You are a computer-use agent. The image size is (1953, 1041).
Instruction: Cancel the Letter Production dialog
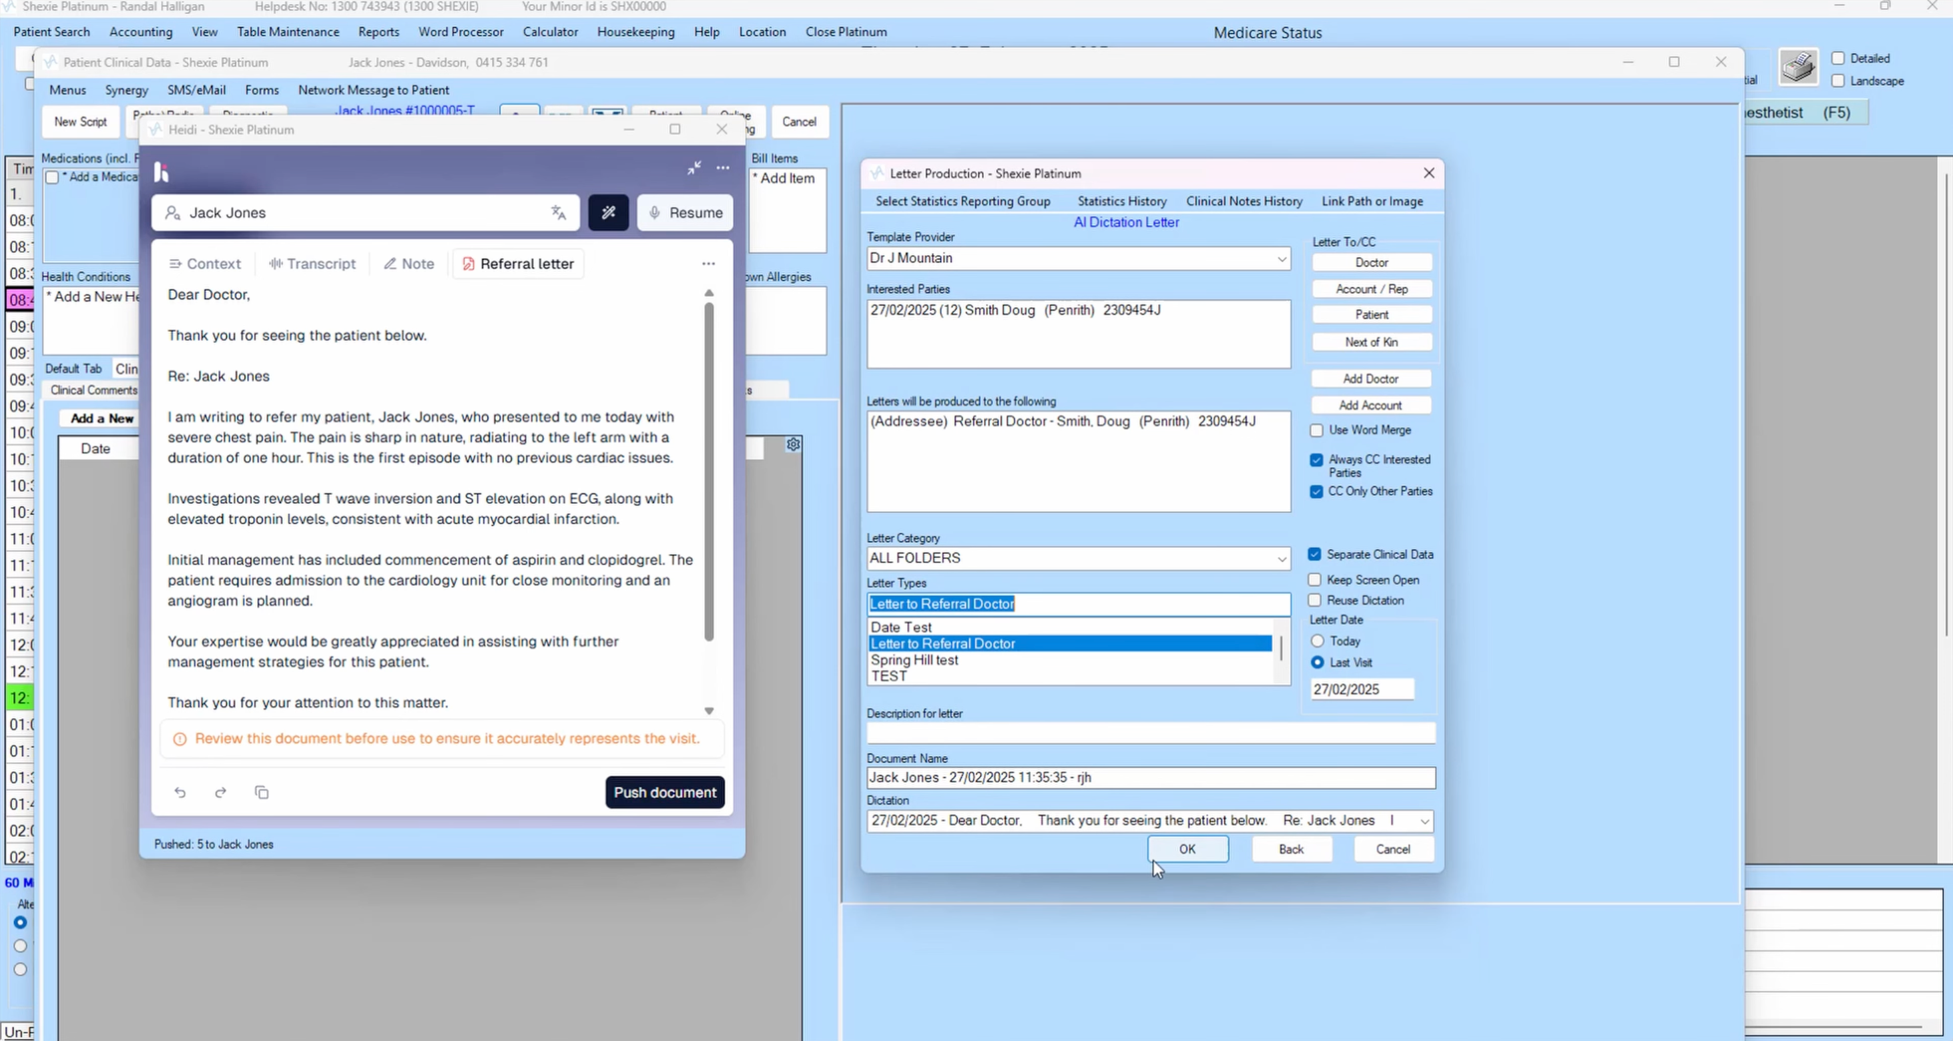click(1393, 849)
